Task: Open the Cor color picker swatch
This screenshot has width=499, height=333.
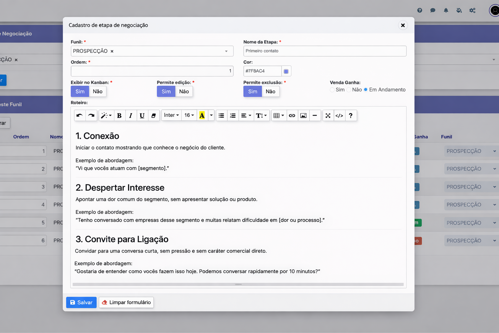Action: pyautogui.click(x=286, y=71)
